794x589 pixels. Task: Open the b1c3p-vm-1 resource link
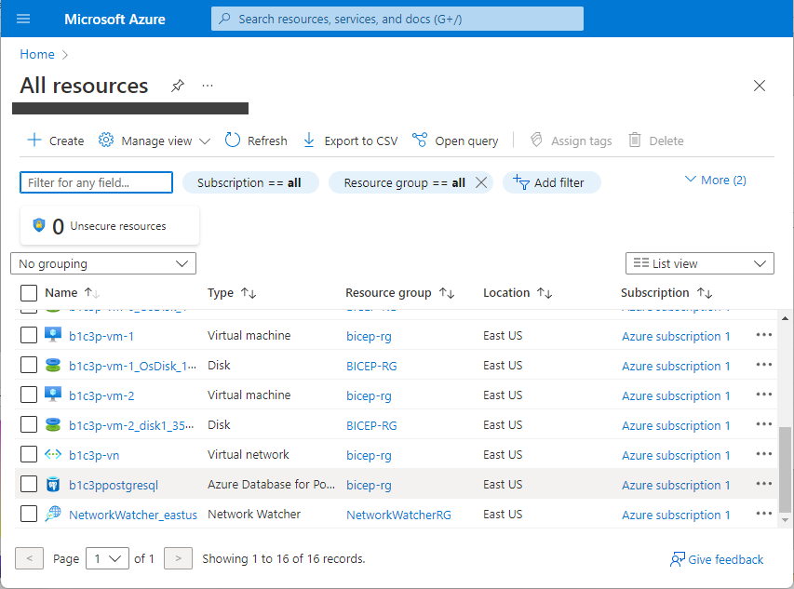[x=101, y=337]
